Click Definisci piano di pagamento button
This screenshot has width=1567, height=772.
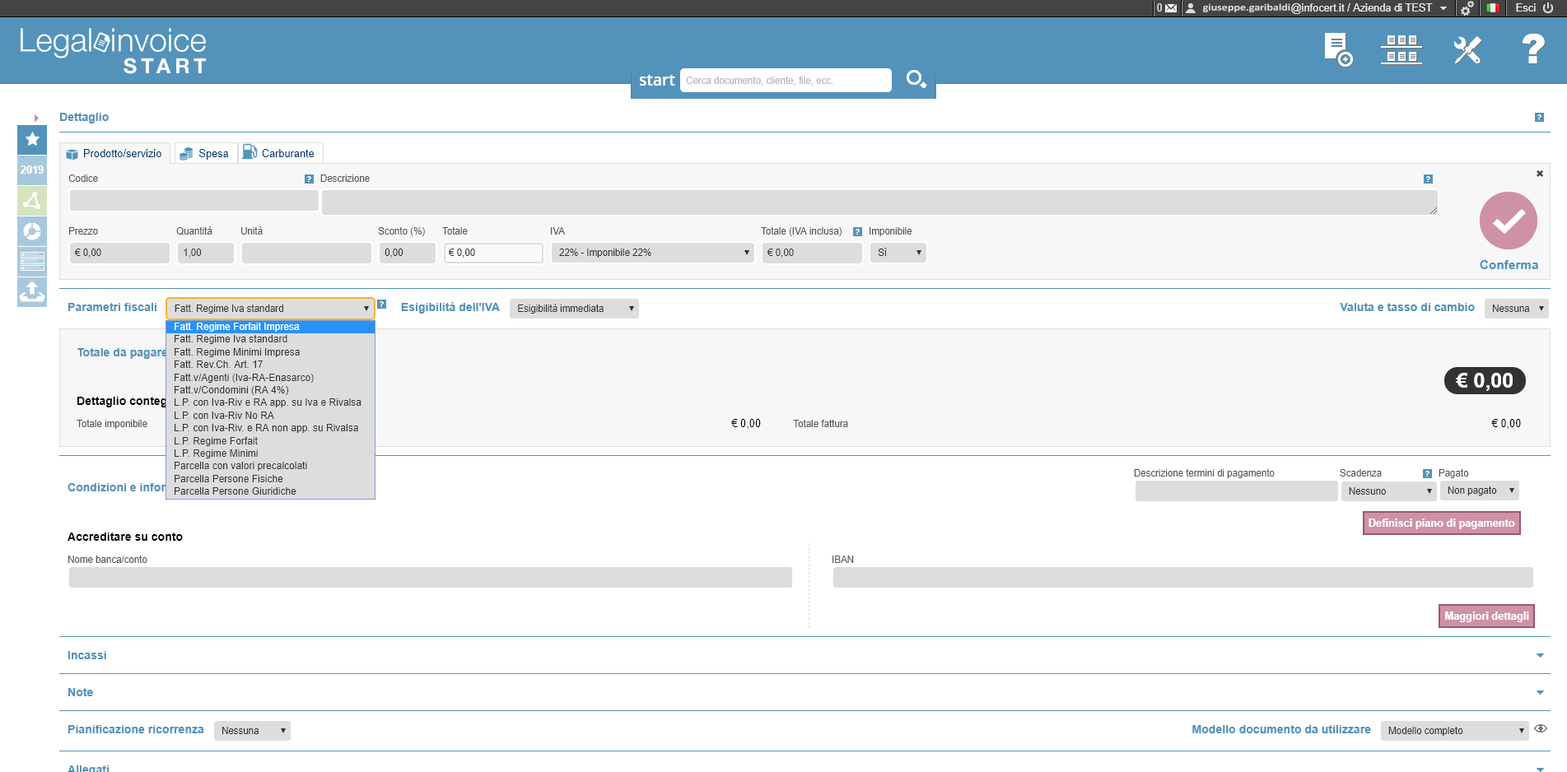tap(1441, 523)
